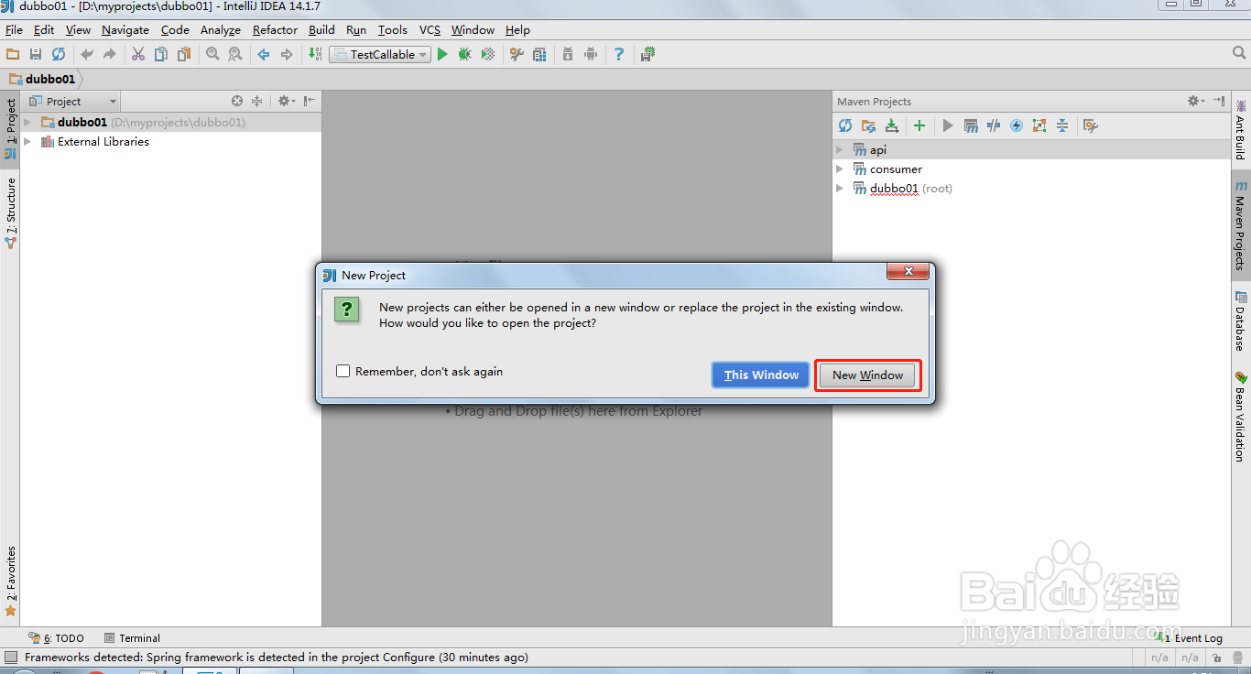Open the Ant Build side tab
This screenshot has height=674, width=1251.
(1241, 129)
